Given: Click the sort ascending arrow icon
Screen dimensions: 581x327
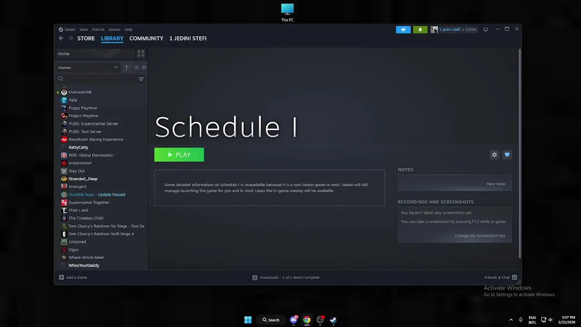Looking at the screenshot, I should pos(126,67).
